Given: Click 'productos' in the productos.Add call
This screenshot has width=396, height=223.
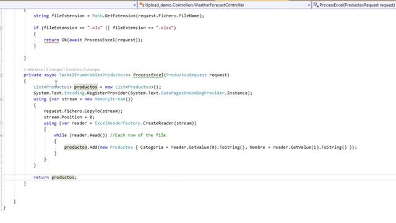Looking at the screenshot, I should pyautogui.click(x=75, y=147).
